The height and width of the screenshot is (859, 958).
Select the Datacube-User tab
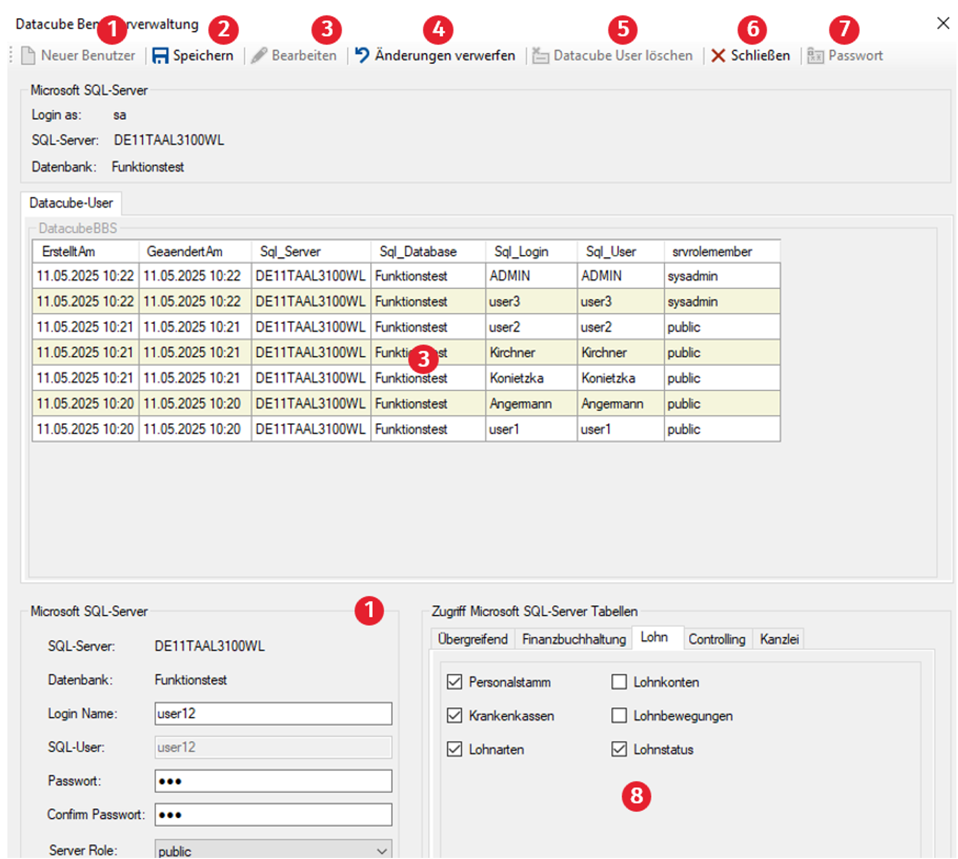point(71,203)
